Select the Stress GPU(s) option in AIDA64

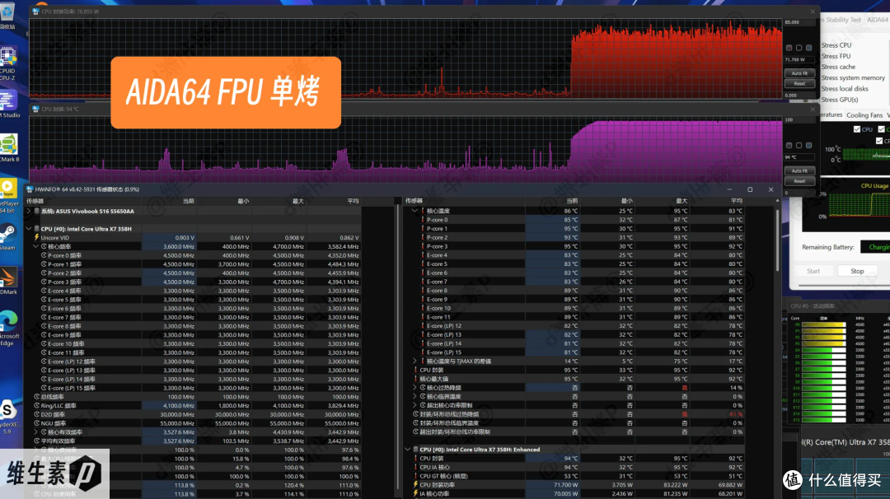pos(840,100)
